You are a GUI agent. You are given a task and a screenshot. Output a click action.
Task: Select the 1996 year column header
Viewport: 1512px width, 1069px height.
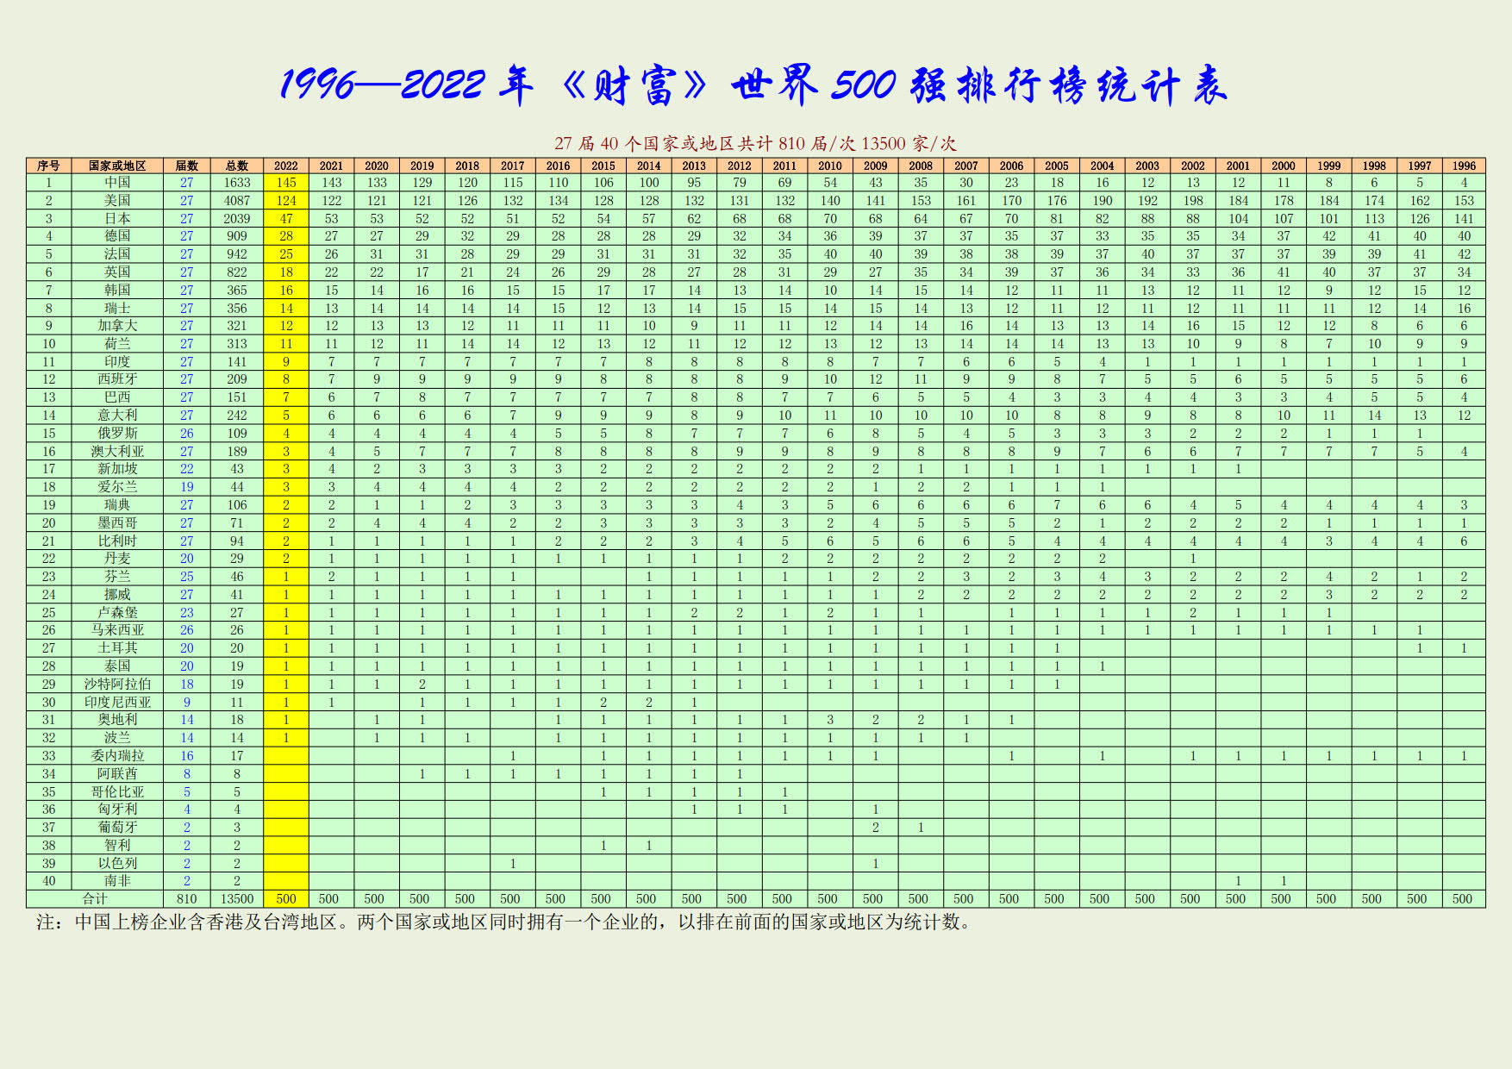[x=1464, y=166]
